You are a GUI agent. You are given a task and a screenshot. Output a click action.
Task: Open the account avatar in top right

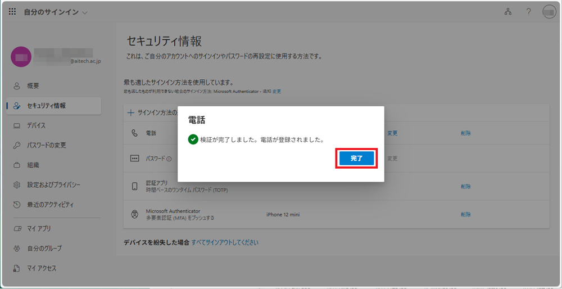click(549, 12)
